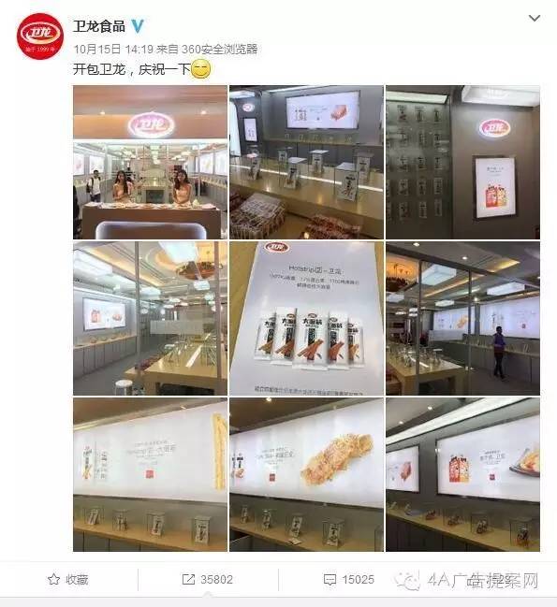Image resolution: width=557 pixels, height=607 pixels.
Task: Click the smiling emoji in post text
Action: tap(200, 69)
